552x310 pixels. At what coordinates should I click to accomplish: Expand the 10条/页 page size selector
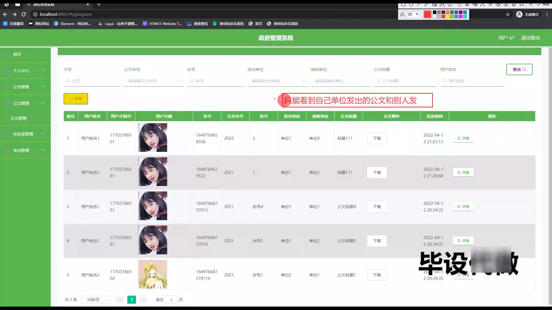pyautogui.click(x=95, y=300)
